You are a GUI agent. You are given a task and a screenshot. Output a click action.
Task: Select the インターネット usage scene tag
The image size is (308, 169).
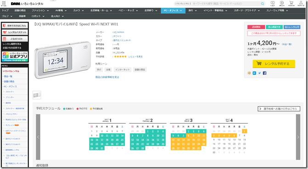point(123,69)
